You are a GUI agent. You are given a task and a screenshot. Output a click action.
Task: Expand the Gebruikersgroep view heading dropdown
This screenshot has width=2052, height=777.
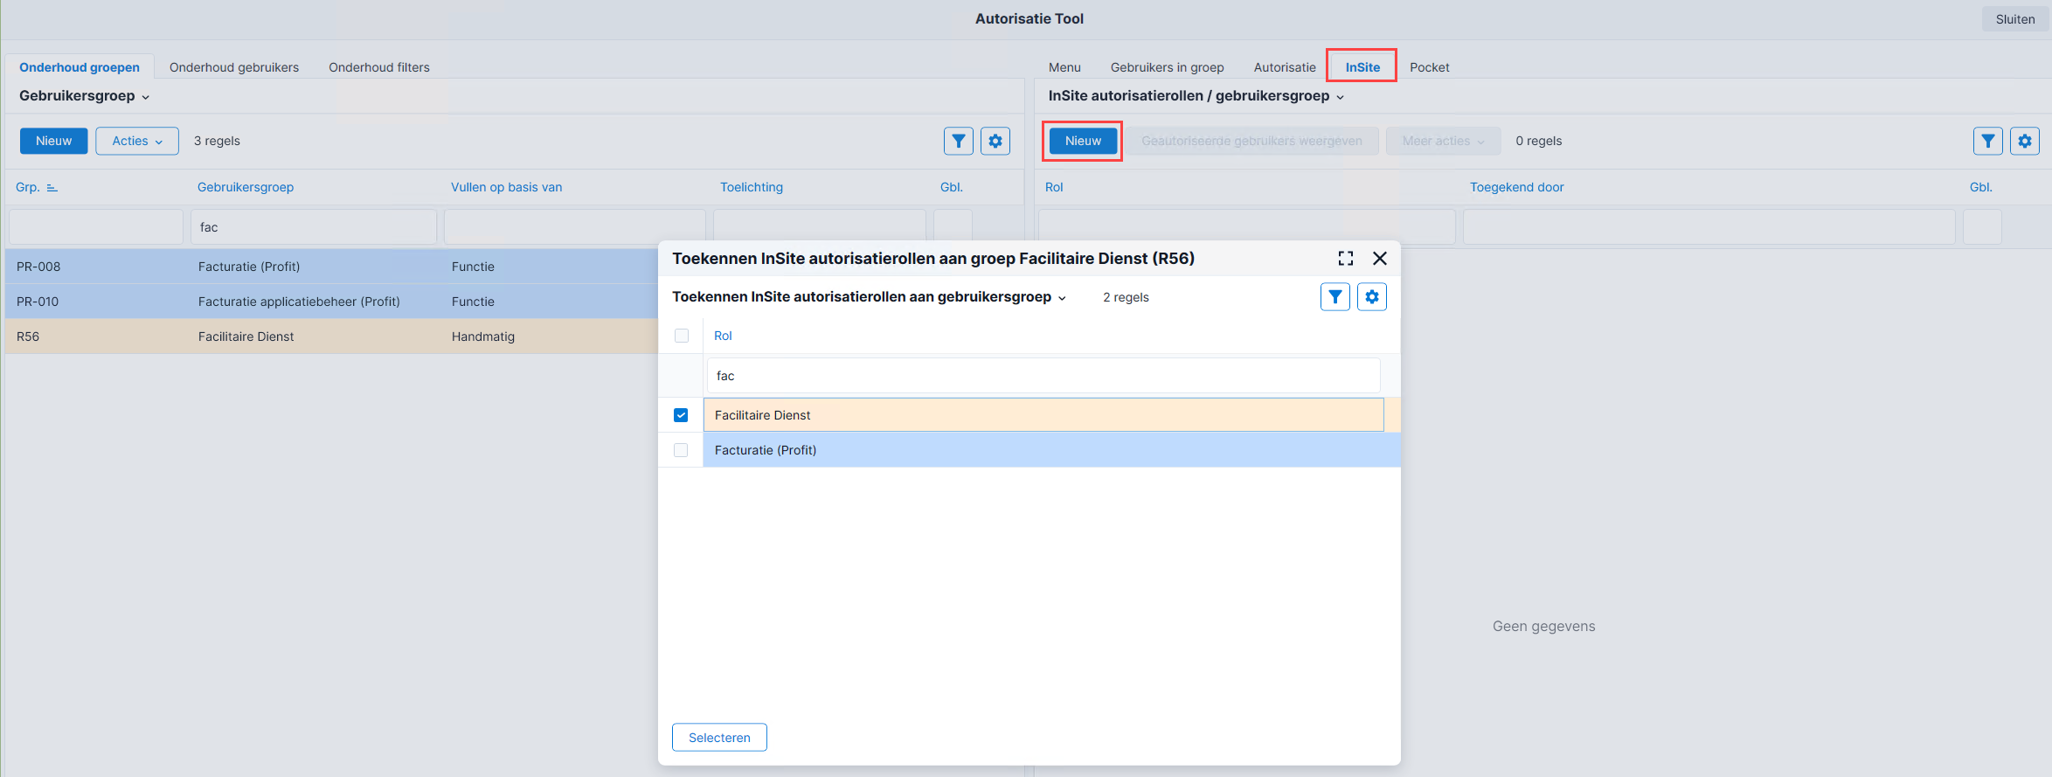pos(85,96)
